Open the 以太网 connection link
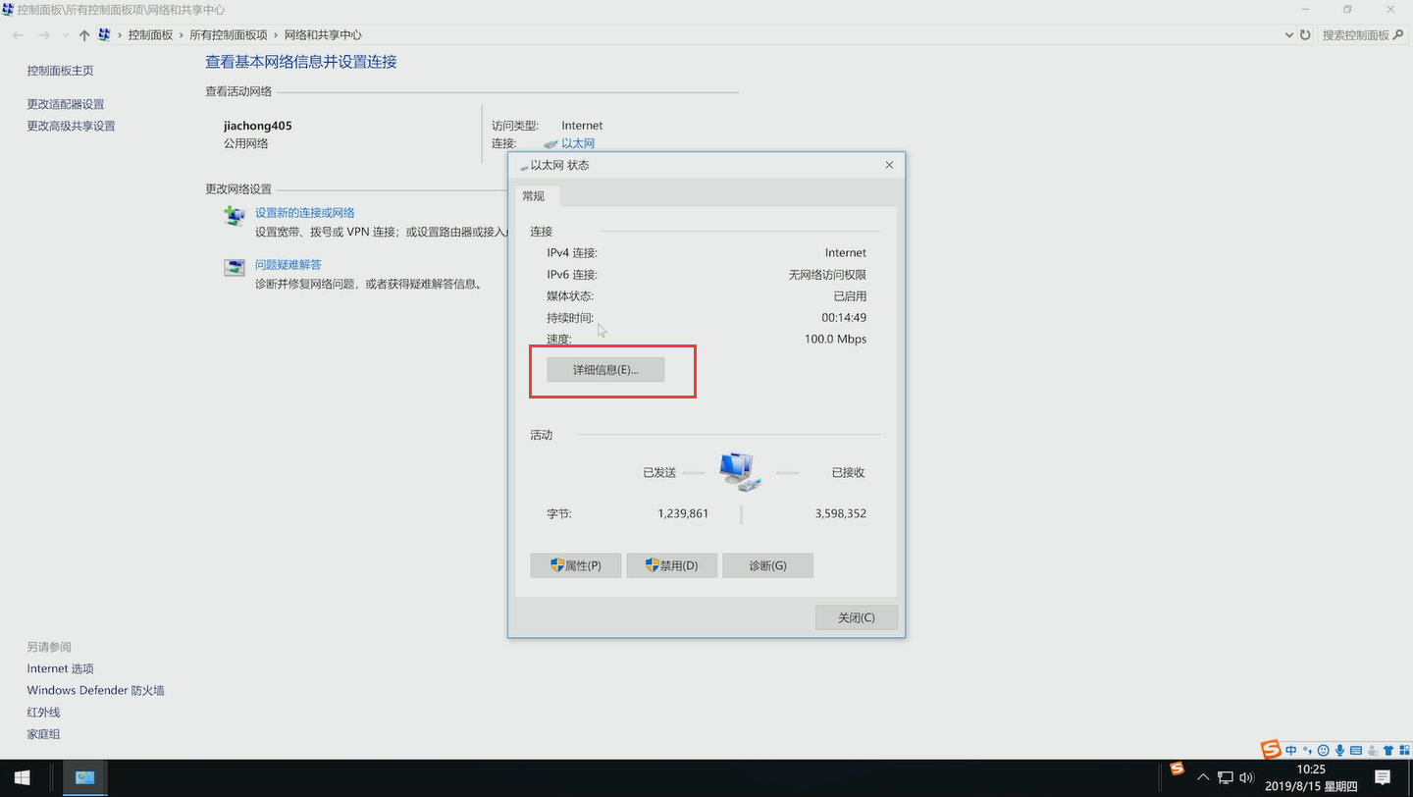 point(578,143)
